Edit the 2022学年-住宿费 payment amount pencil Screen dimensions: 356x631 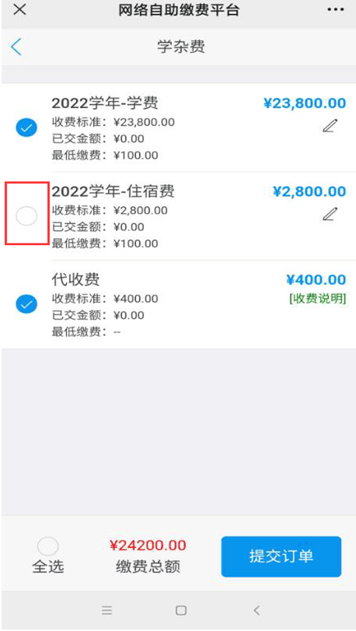pyautogui.click(x=330, y=214)
